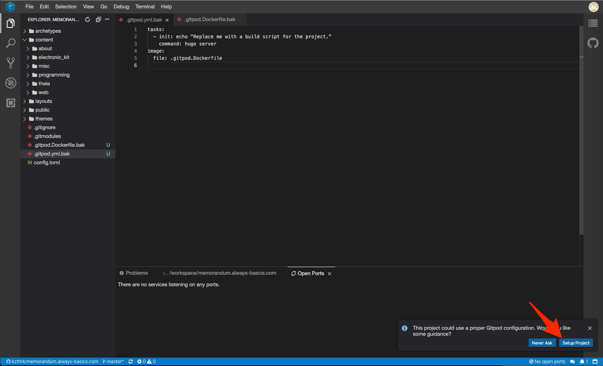Image resolution: width=603 pixels, height=366 pixels.
Task: Open the Help menu
Action: [166, 7]
